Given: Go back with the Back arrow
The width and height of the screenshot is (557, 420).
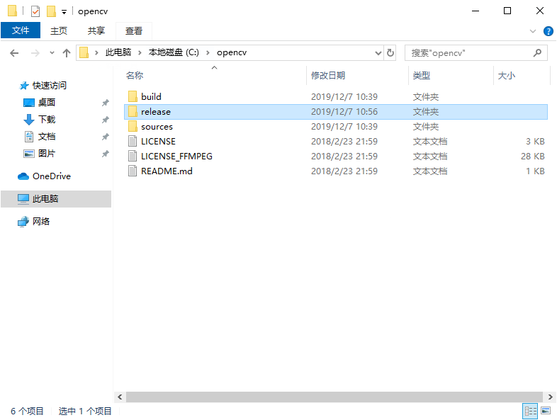Looking at the screenshot, I should pos(14,53).
